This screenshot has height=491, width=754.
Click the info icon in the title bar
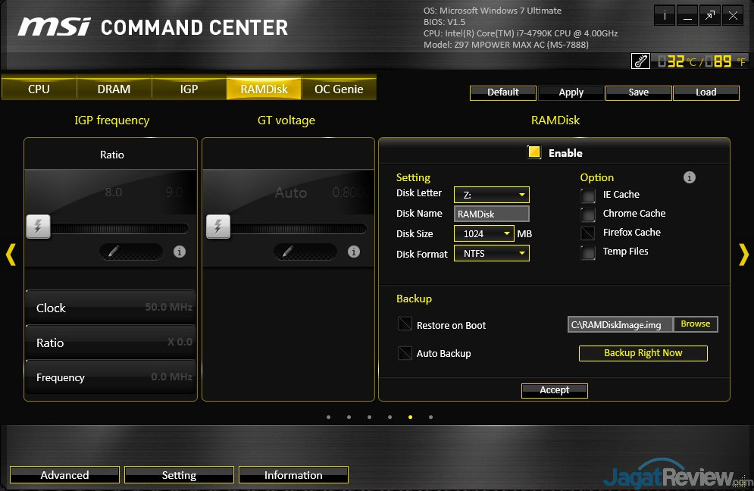(x=665, y=15)
